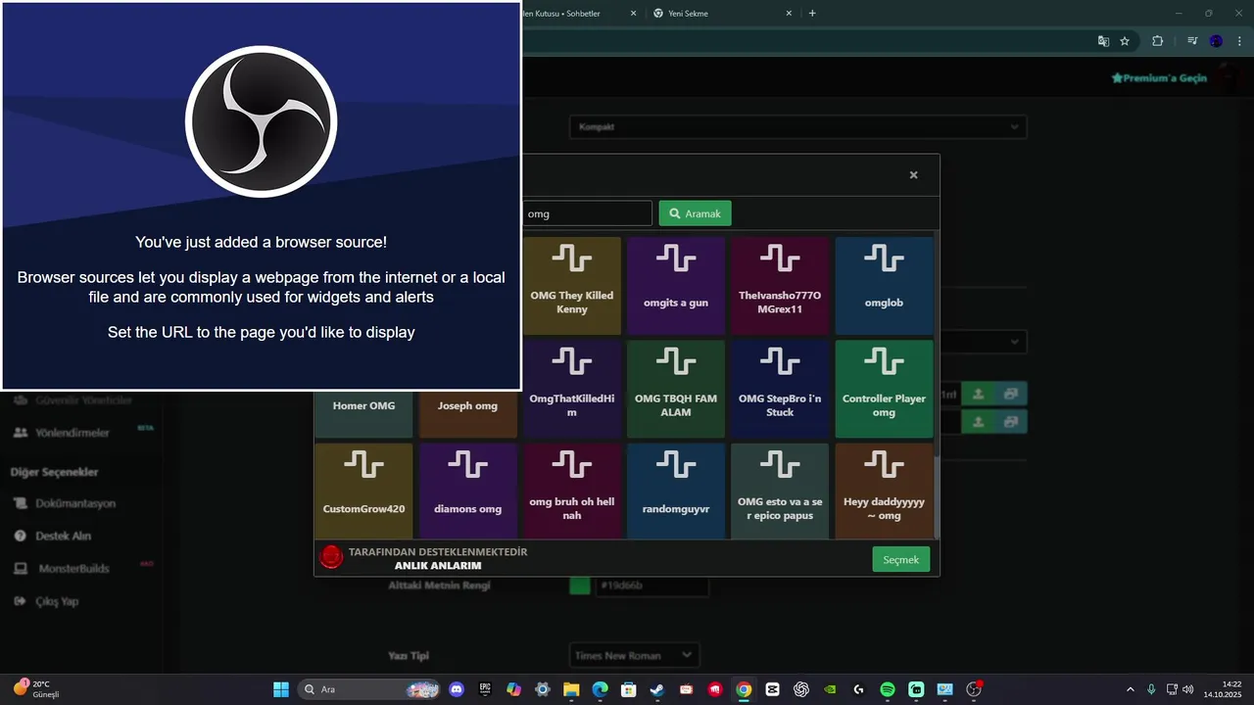Open Logitech G HUB from the taskbar
Viewport: 1254px width, 705px height.
tap(859, 689)
